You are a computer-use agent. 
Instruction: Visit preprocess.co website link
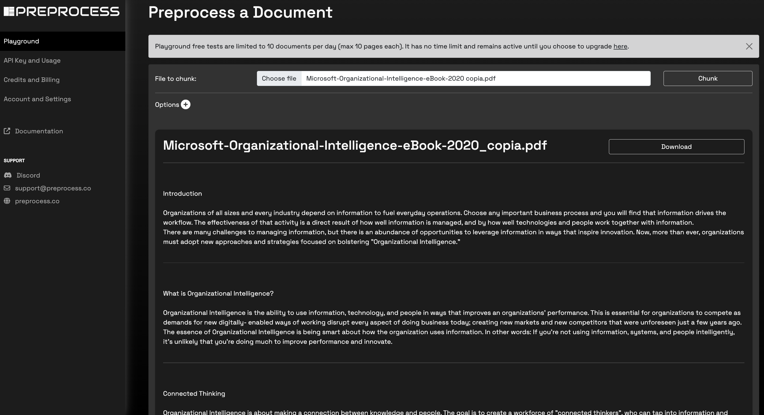37,201
